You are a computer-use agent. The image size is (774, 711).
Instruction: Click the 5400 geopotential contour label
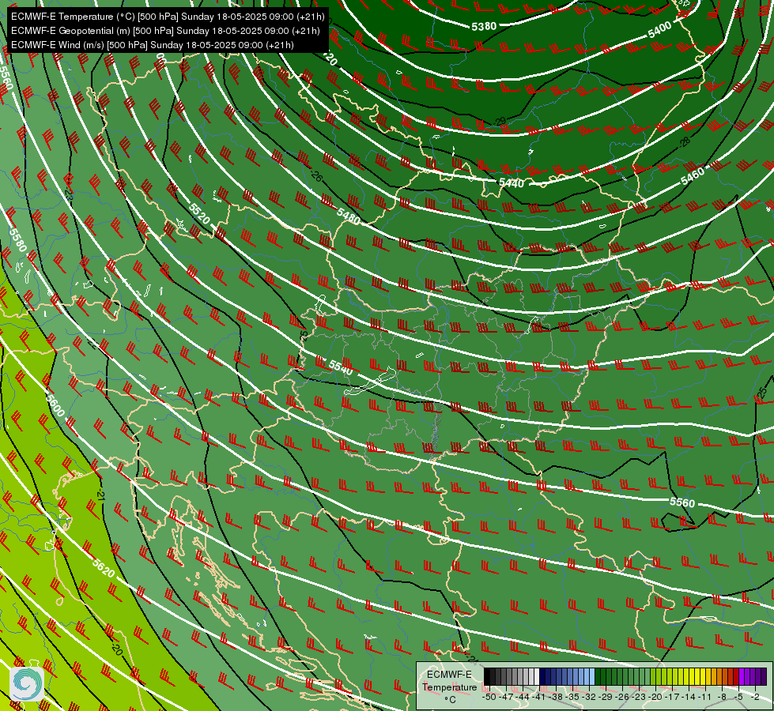(660, 30)
